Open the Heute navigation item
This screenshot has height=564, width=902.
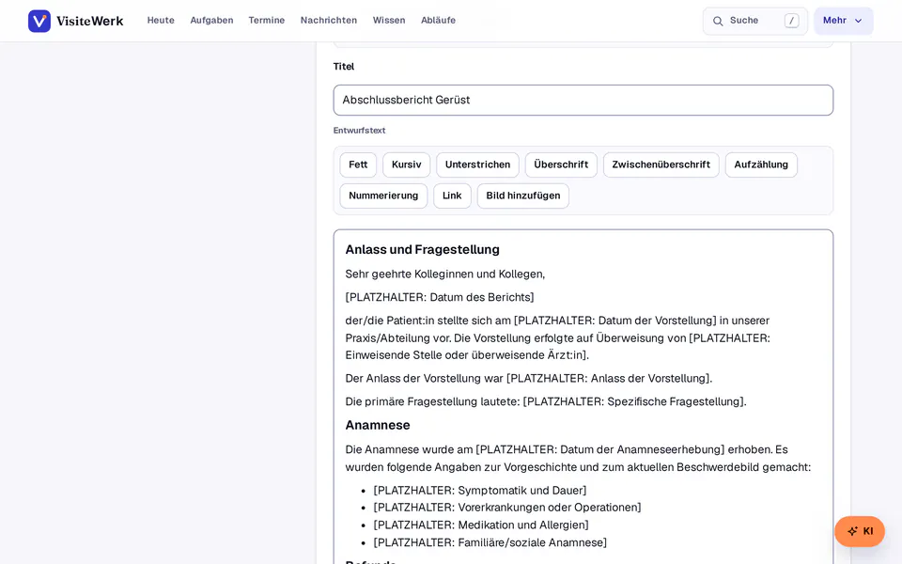(161, 20)
